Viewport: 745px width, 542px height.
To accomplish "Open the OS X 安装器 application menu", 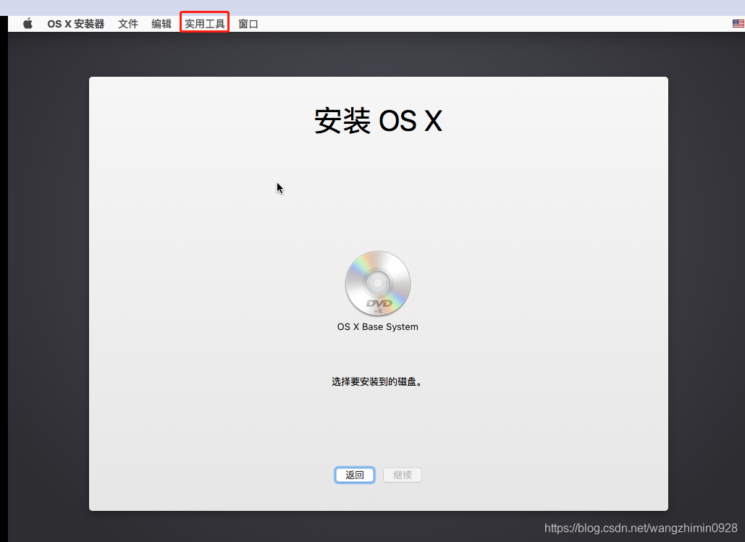I will coord(75,23).
